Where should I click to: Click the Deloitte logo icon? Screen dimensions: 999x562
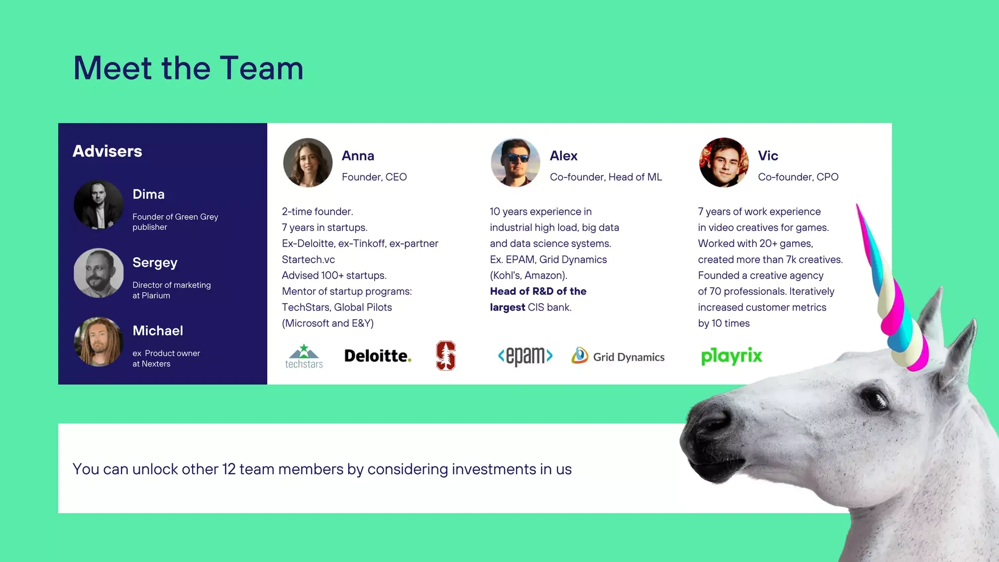377,356
